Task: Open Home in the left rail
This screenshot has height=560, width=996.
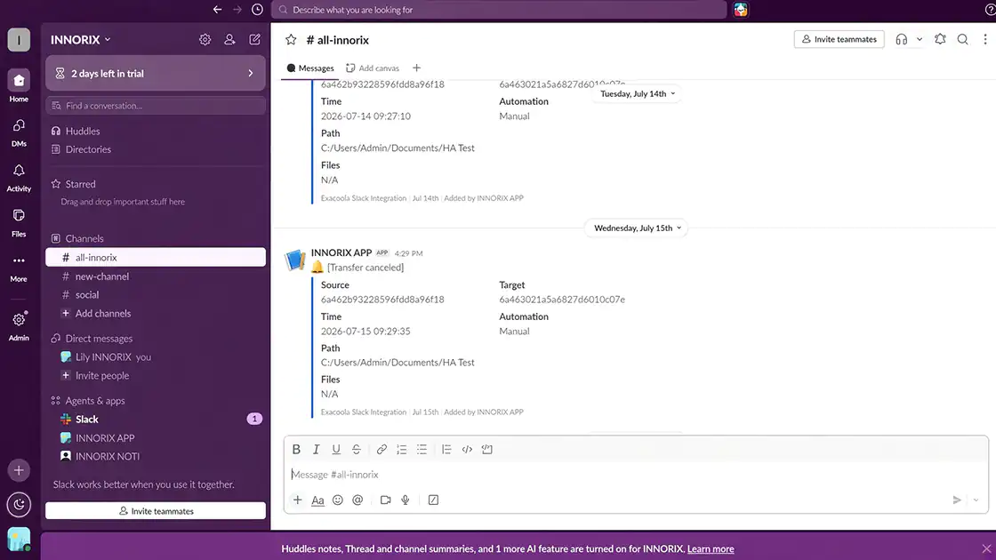Action: click(x=19, y=85)
